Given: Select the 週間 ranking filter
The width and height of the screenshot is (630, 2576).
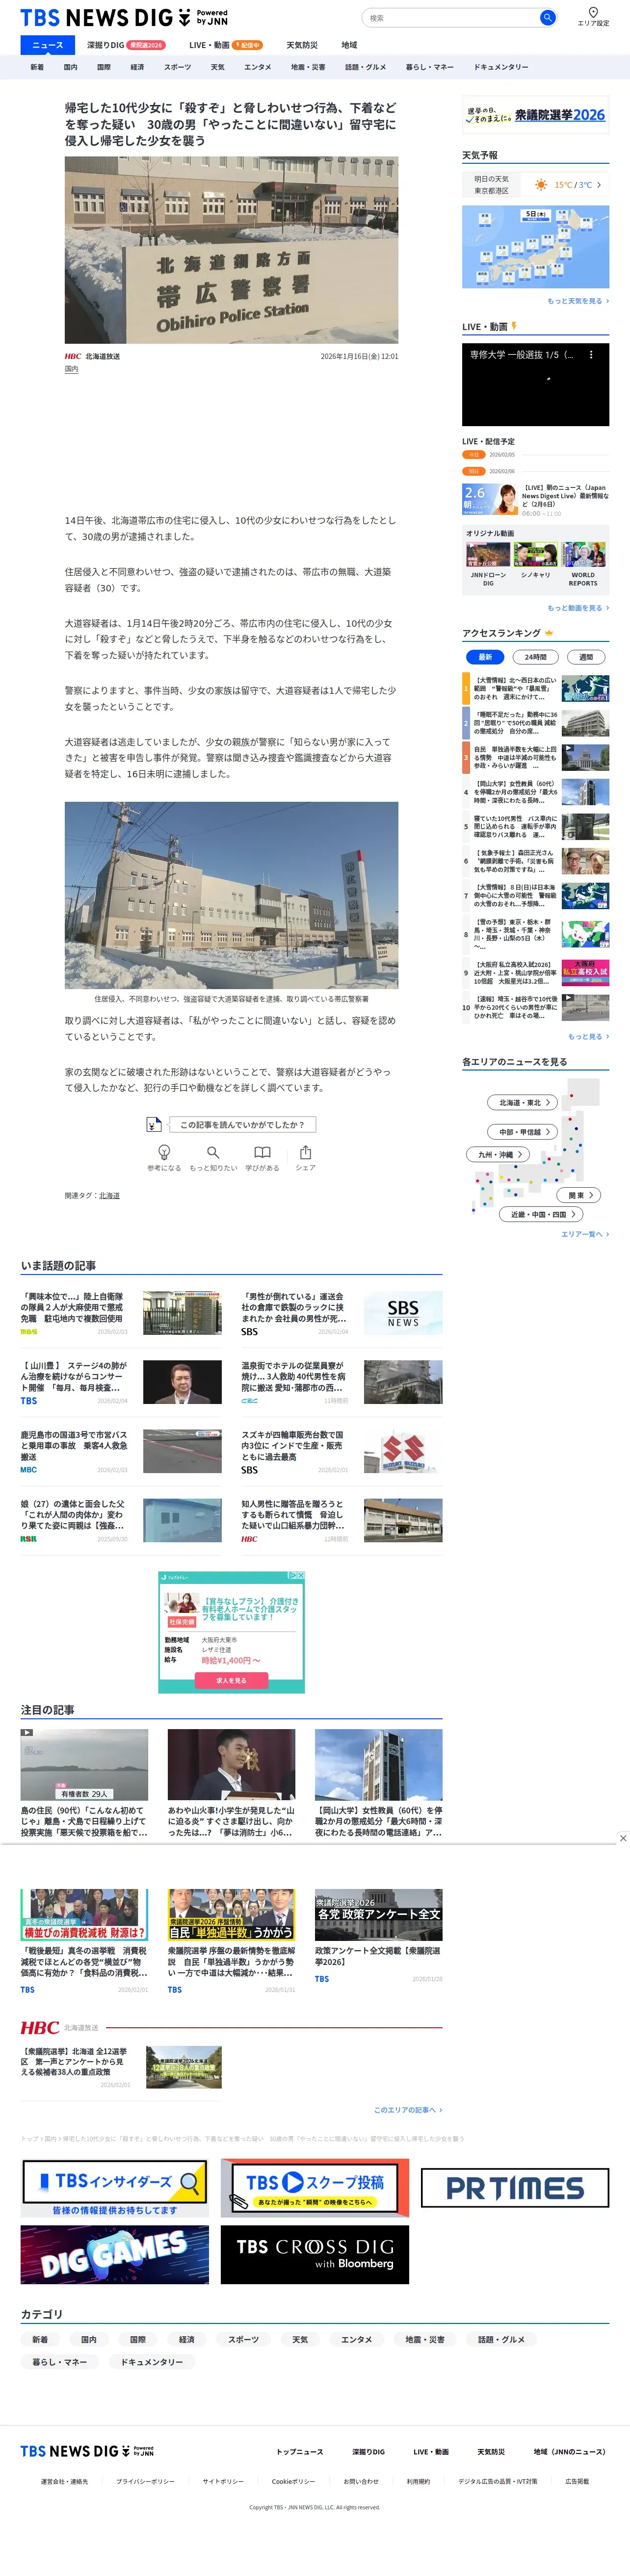Looking at the screenshot, I should (x=586, y=657).
